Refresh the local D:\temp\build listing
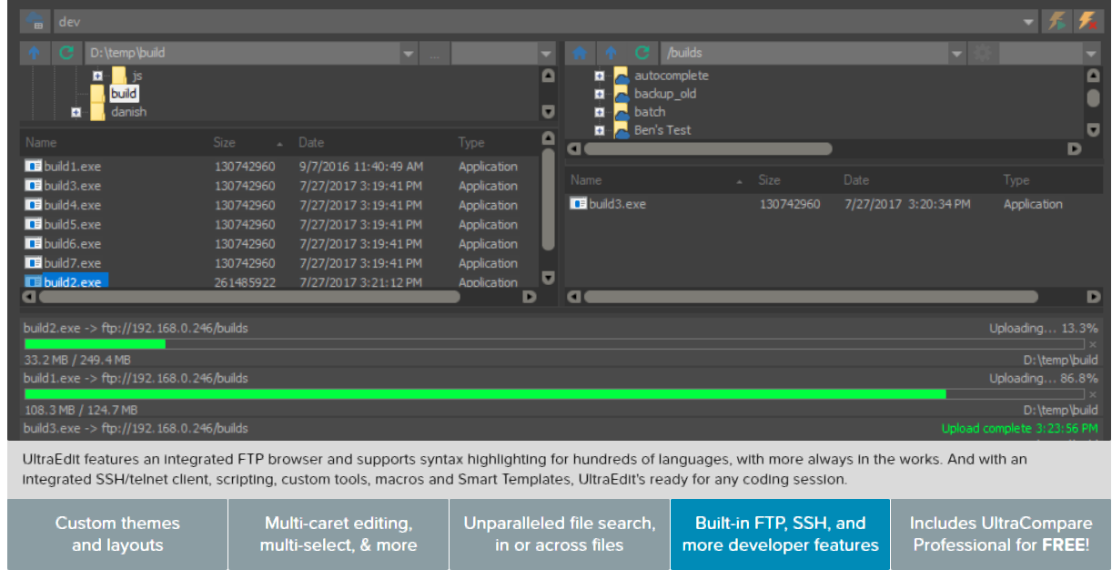This screenshot has height=570, width=1112. point(66,53)
